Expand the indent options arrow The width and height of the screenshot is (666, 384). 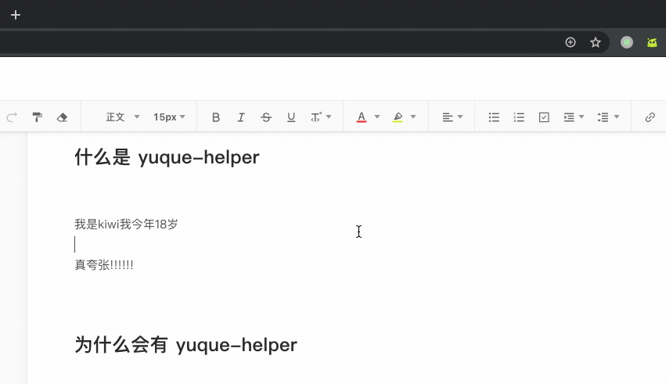click(x=581, y=117)
